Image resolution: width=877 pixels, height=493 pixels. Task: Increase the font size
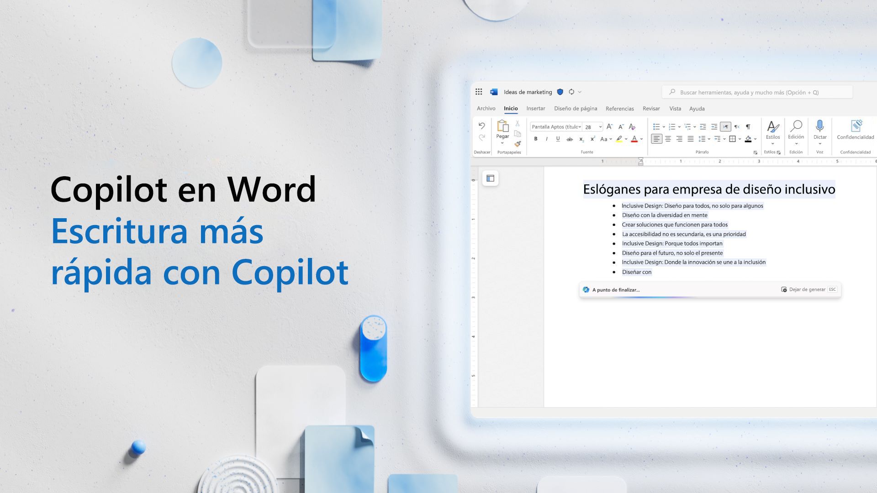click(609, 126)
